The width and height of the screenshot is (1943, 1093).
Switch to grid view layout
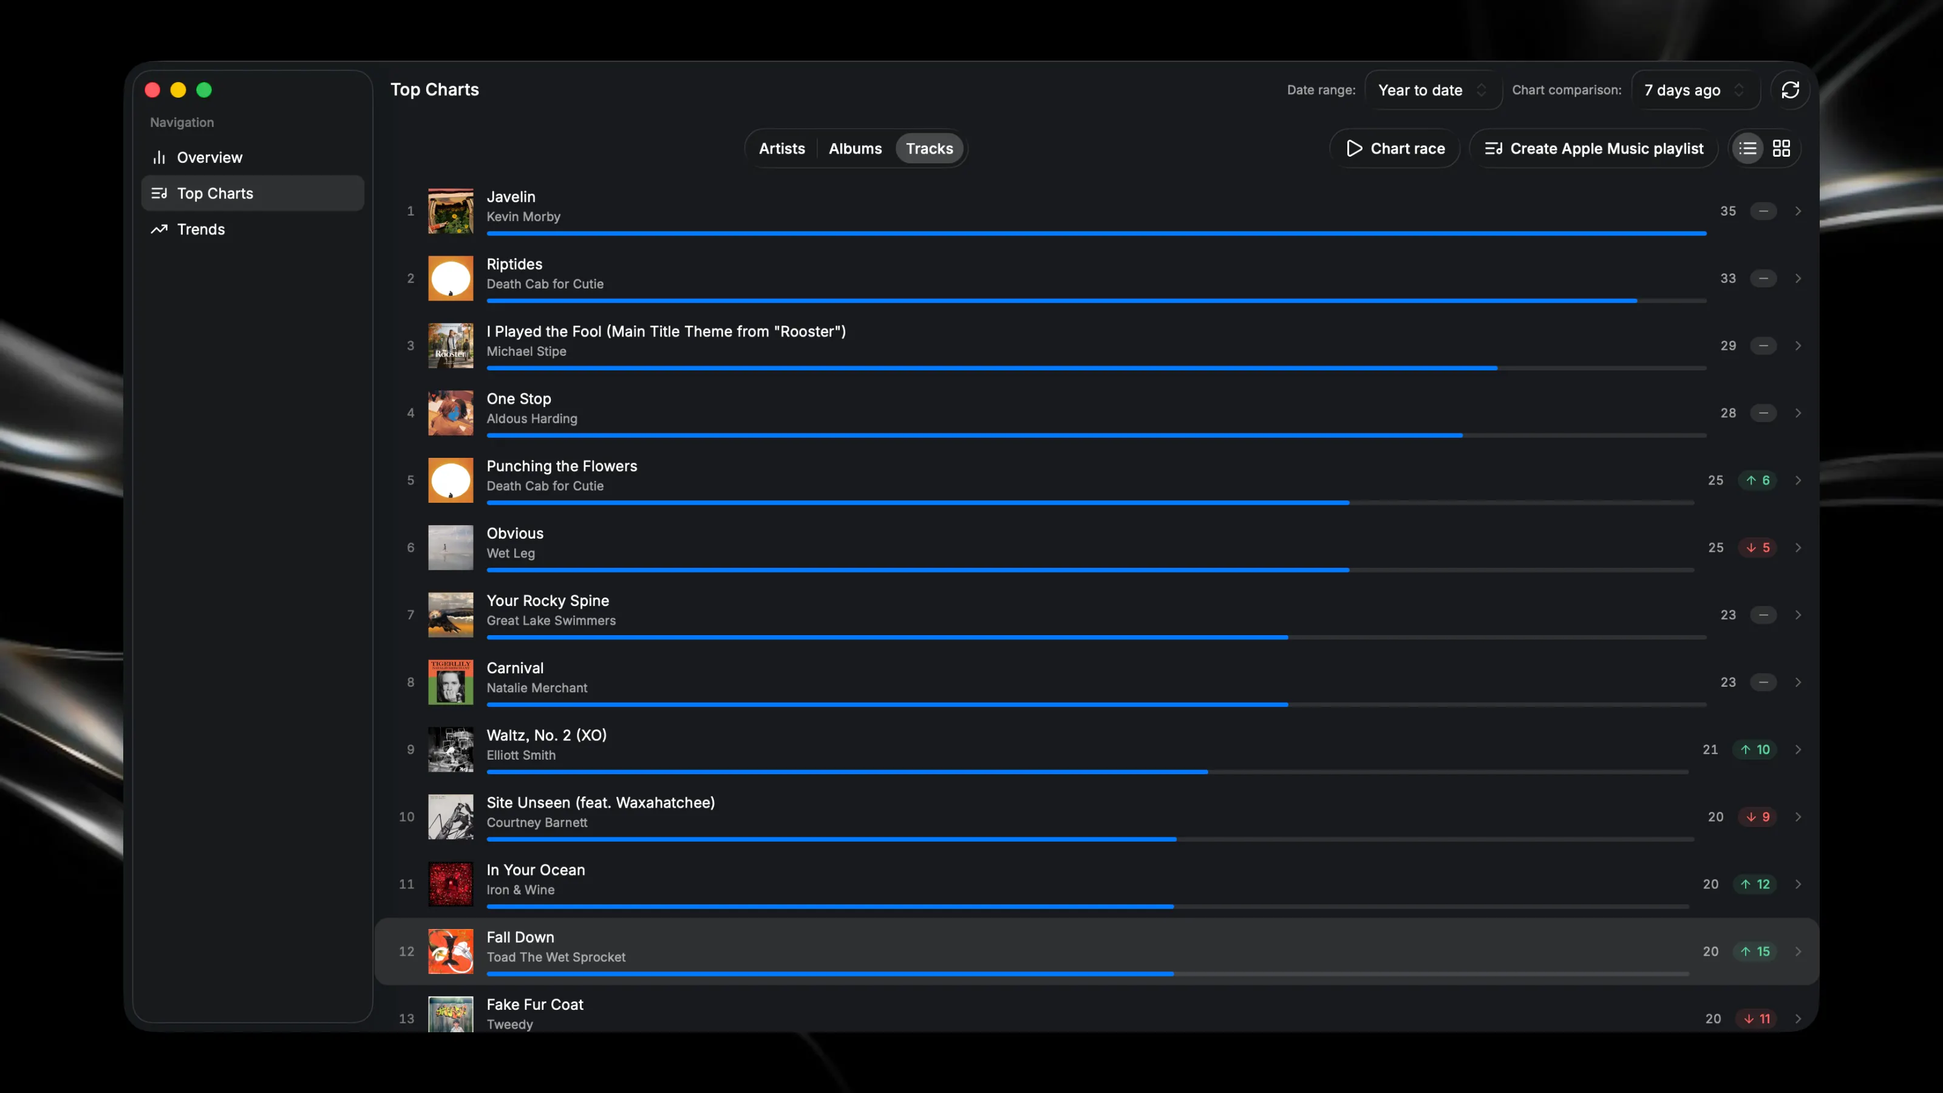(x=1781, y=149)
